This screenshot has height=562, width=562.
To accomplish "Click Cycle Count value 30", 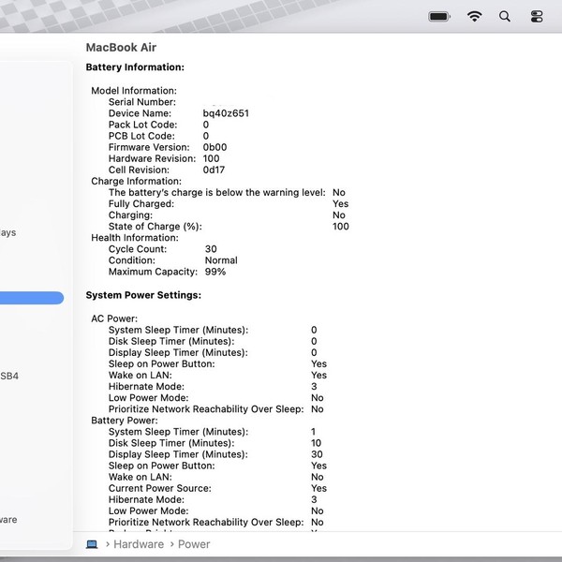I will [211, 249].
